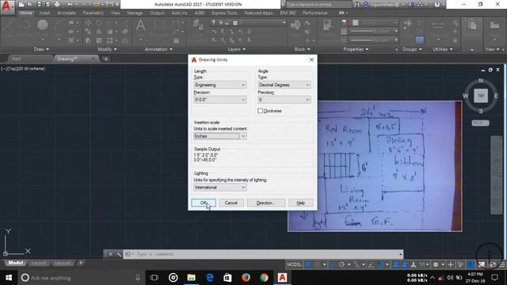The width and height of the screenshot is (507, 285).
Task: Select the Polyline tool in the Draw panel
Action: click(x=25, y=25)
